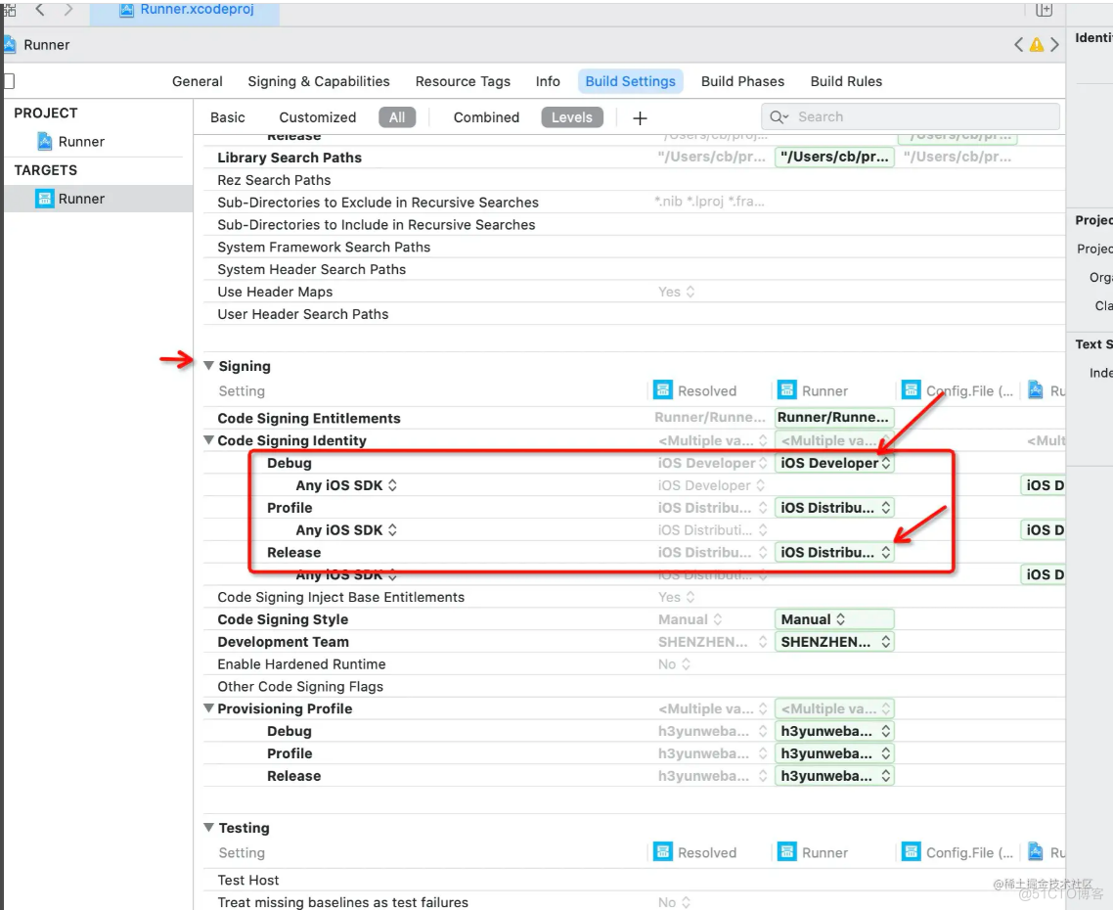Click Code Signing Entitlements Runner column value
Screen dimensions: 1113x910
coord(835,418)
